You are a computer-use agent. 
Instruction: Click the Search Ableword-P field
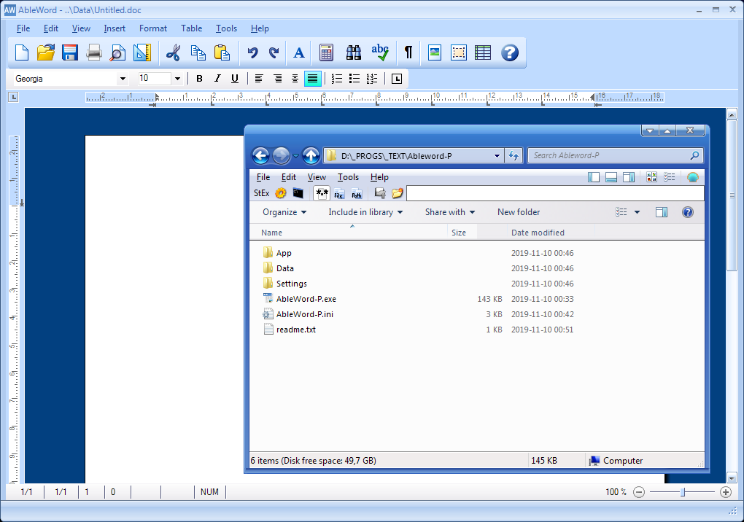coord(615,155)
